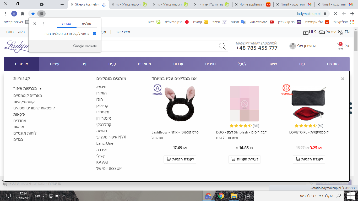The image size is (358, 201).
Task: Open the אפליקציות apps shortcut
Action: click(344, 22)
